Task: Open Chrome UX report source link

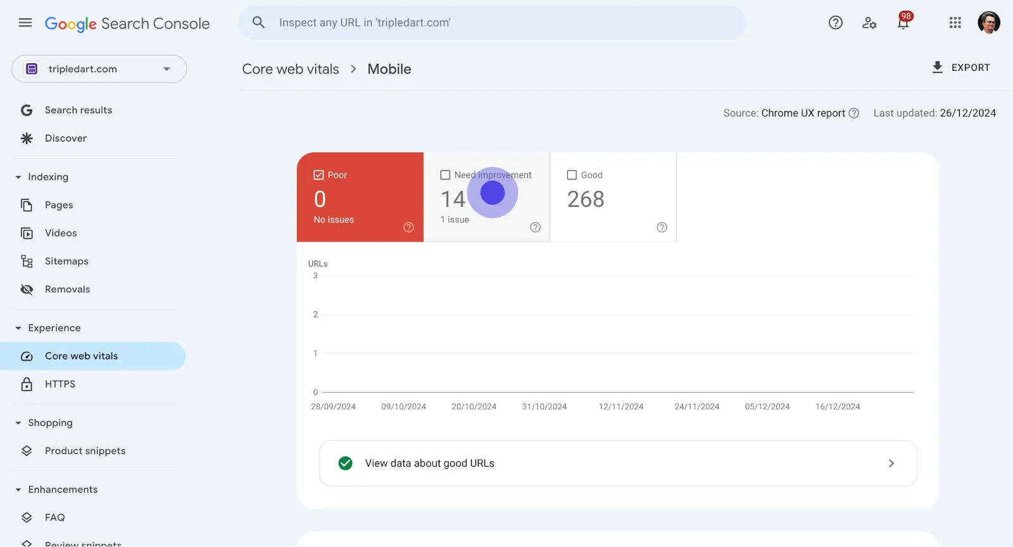Action: pos(803,113)
